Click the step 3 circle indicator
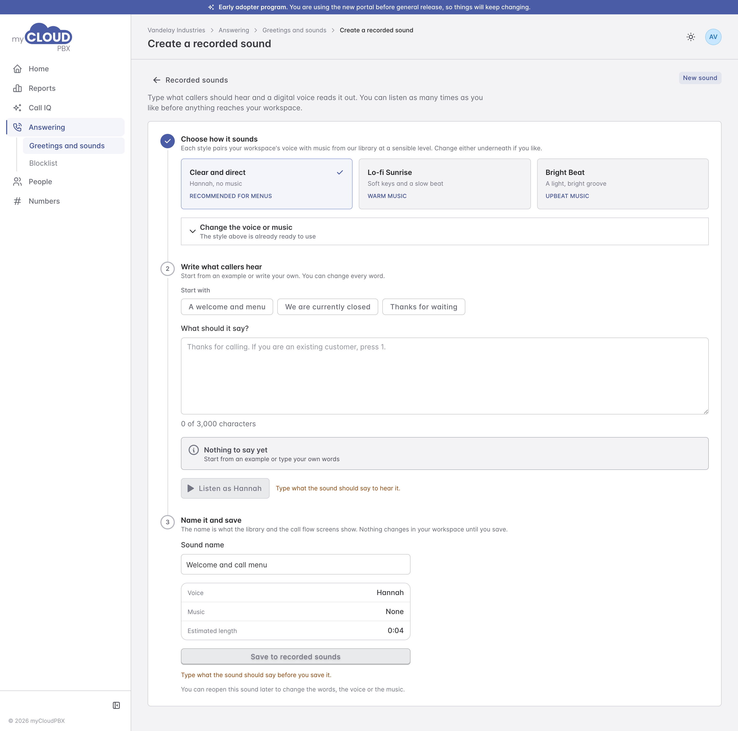 [168, 522]
